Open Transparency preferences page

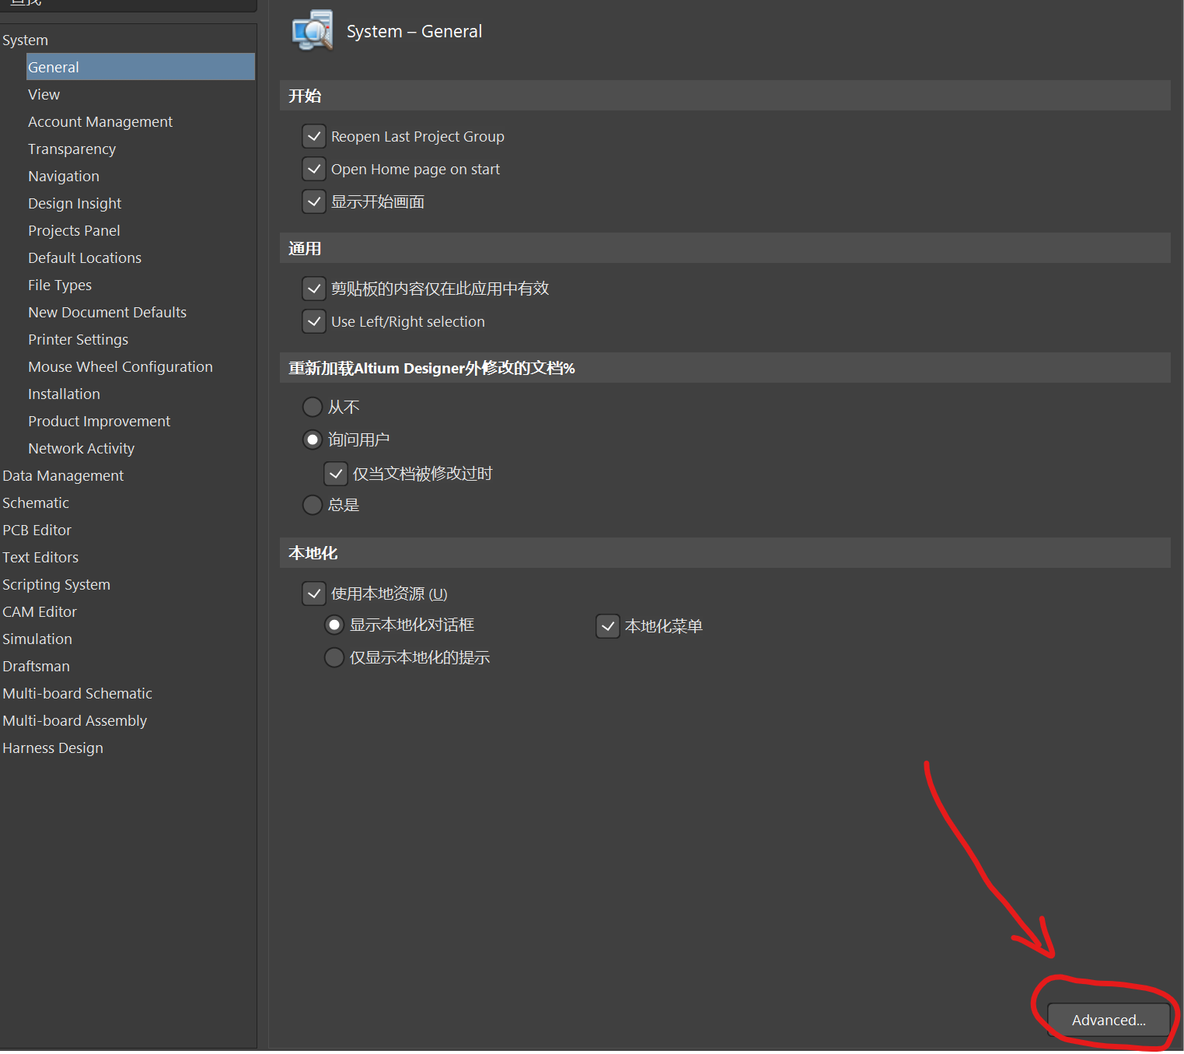(72, 149)
